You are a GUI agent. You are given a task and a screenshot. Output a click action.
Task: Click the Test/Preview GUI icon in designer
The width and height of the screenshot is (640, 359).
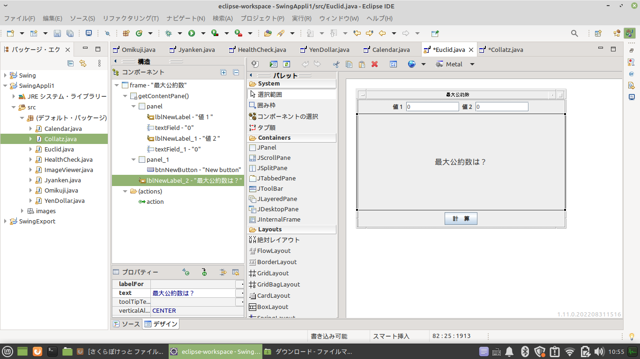click(x=273, y=64)
